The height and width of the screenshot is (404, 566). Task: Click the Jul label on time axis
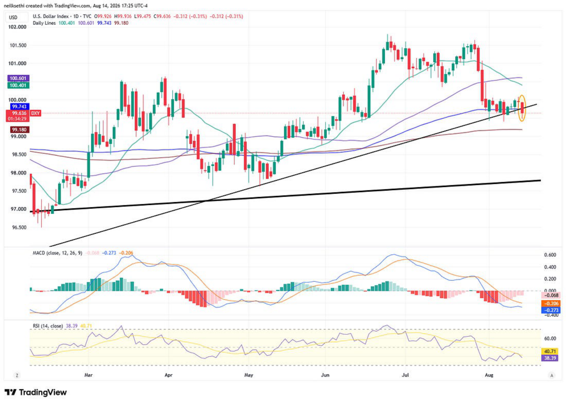point(405,375)
